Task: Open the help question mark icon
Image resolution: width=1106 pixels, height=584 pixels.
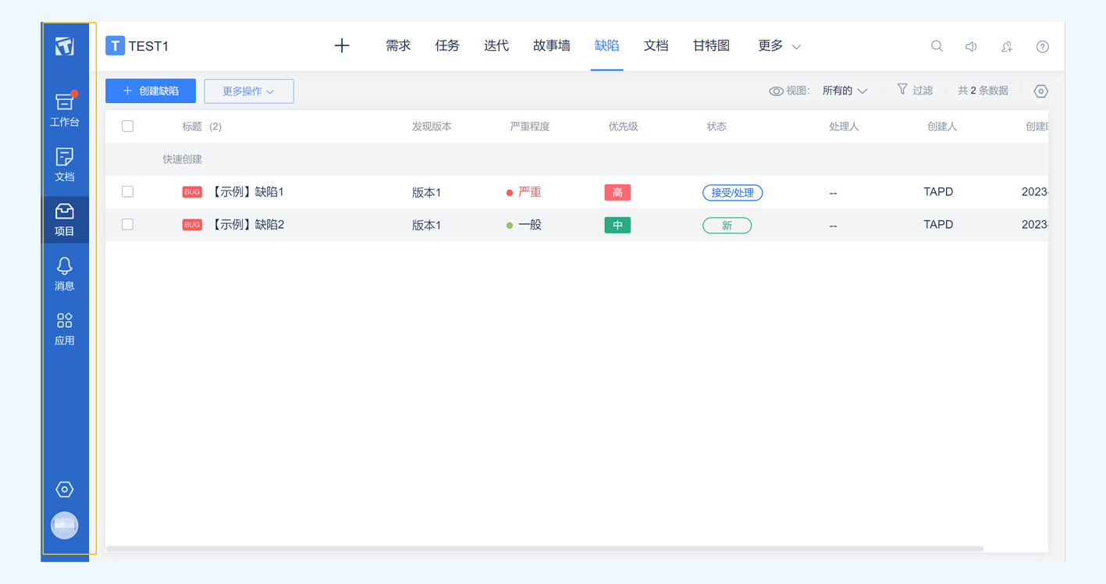Action: click(x=1042, y=47)
